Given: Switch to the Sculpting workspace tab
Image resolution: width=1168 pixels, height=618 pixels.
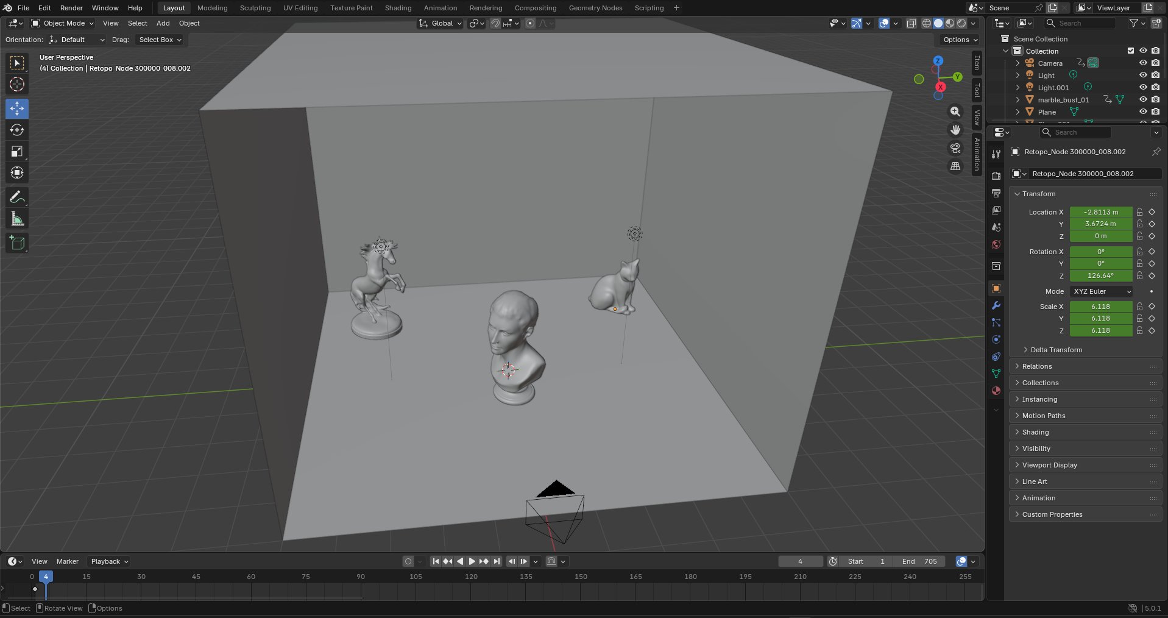Looking at the screenshot, I should point(255,8).
